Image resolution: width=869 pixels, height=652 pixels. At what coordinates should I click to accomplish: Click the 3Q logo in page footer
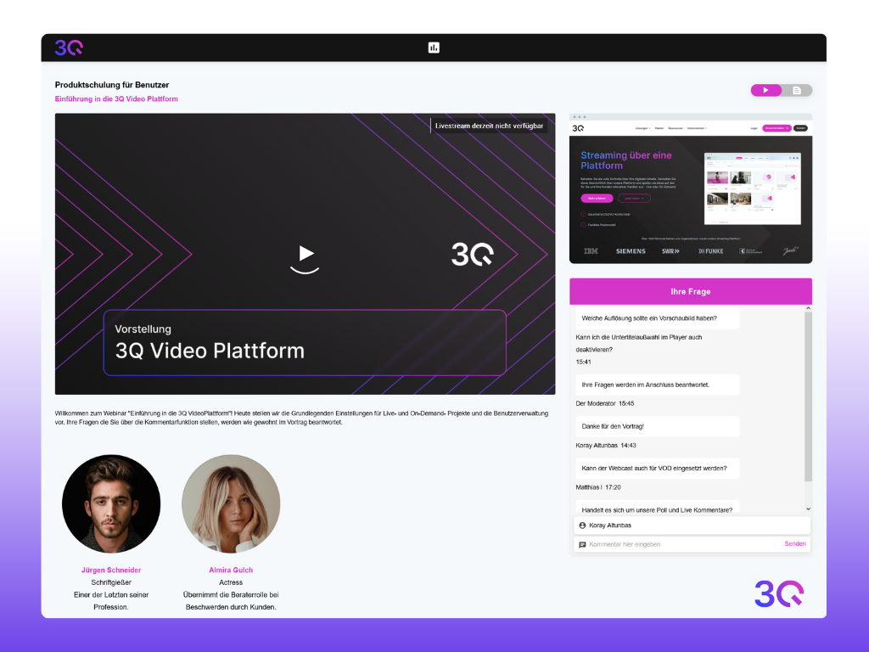pyautogui.click(x=779, y=593)
